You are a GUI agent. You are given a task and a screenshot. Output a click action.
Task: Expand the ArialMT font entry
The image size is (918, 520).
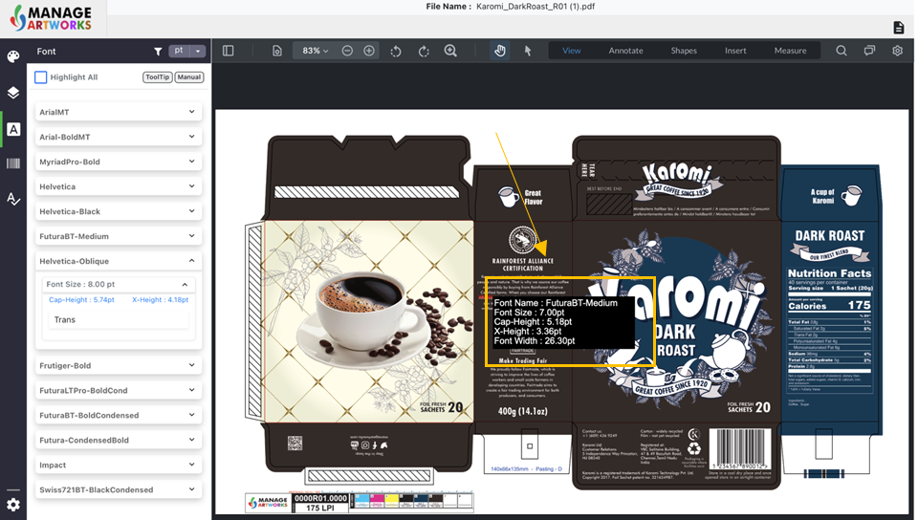click(119, 112)
